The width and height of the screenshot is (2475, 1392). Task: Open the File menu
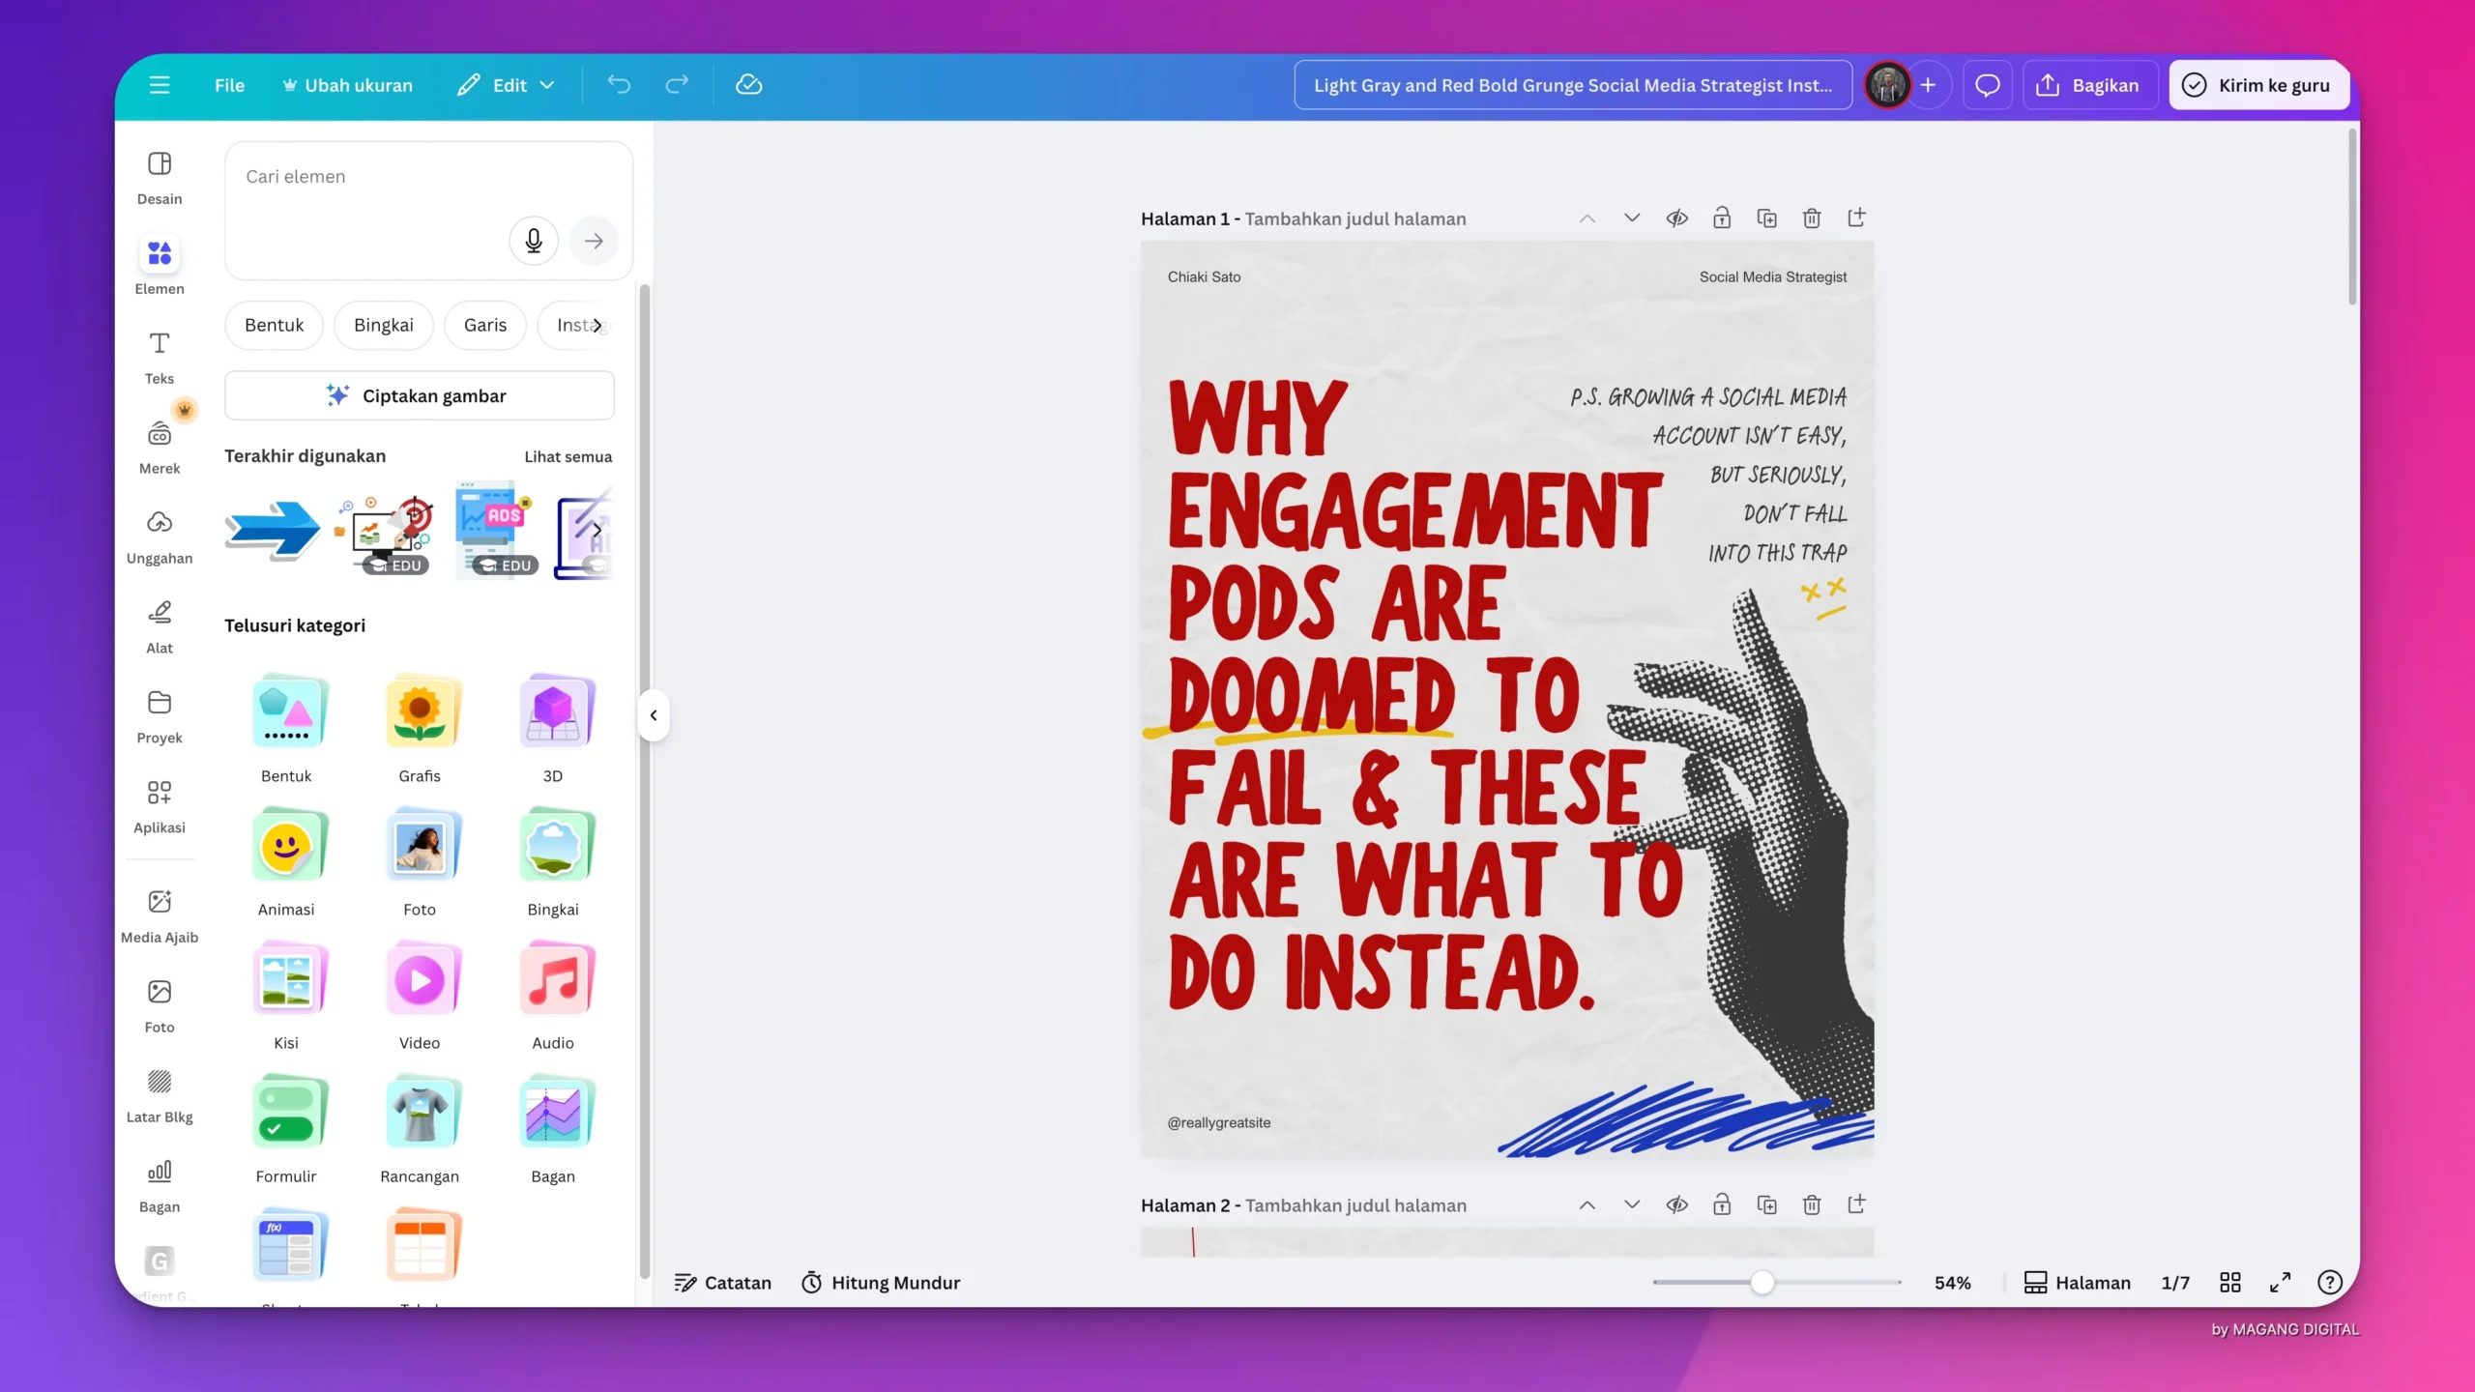[x=229, y=85]
